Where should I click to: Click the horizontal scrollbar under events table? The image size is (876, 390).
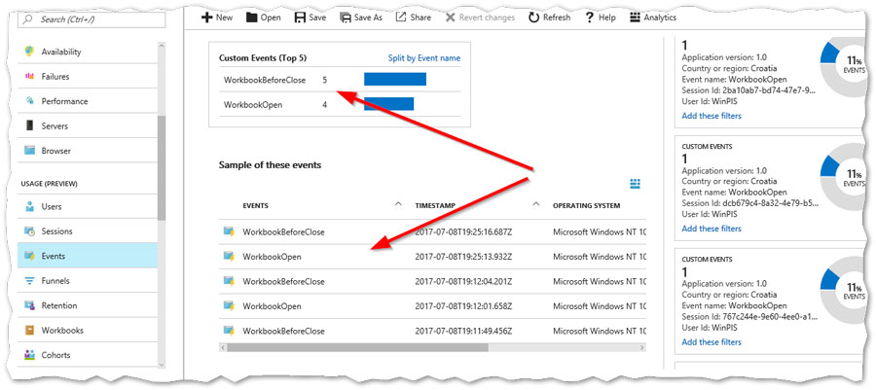click(x=357, y=347)
